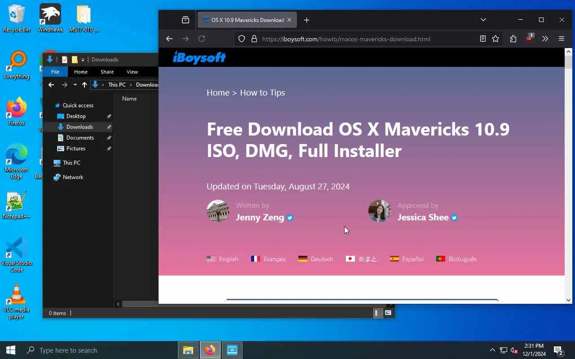Switch page language to Deutsch
The width and height of the screenshot is (575, 359).
tap(315, 259)
